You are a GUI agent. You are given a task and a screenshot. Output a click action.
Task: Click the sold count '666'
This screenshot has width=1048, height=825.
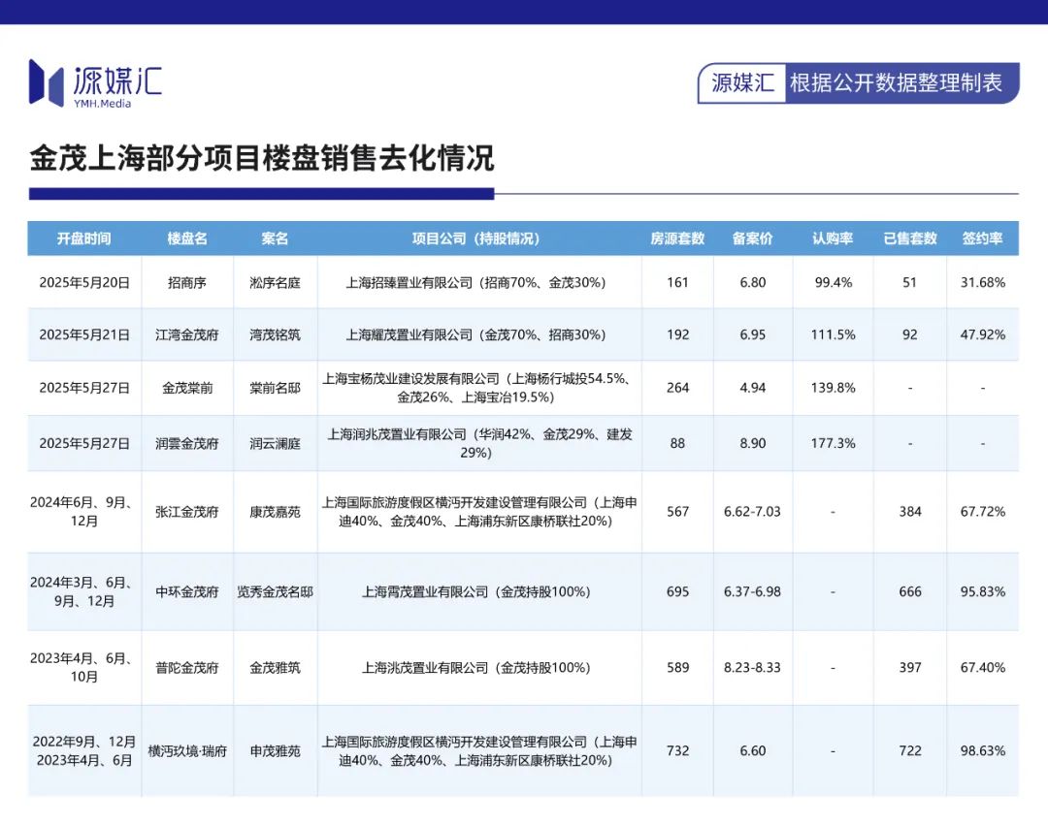click(x=909, y=591)
